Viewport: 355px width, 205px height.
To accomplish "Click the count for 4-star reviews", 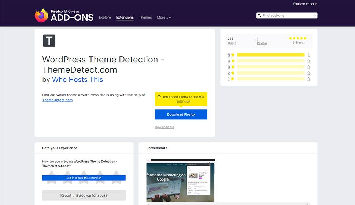I will [308, 61].
